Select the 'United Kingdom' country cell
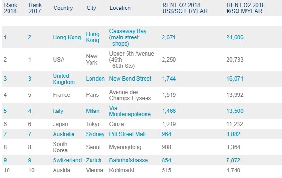The image size is (282, 178). pyautogui.click(x=64, y=79)
